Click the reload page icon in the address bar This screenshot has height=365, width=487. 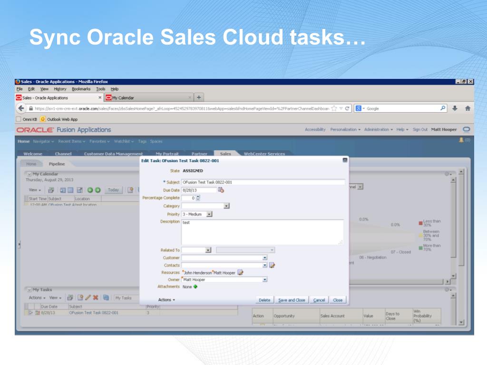[x=347, y=108]
